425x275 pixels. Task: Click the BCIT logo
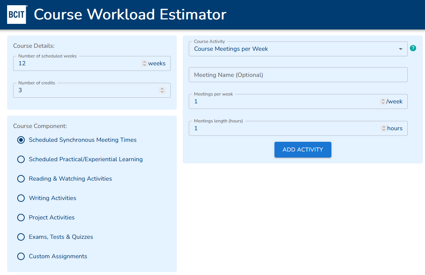click(17, 15)
